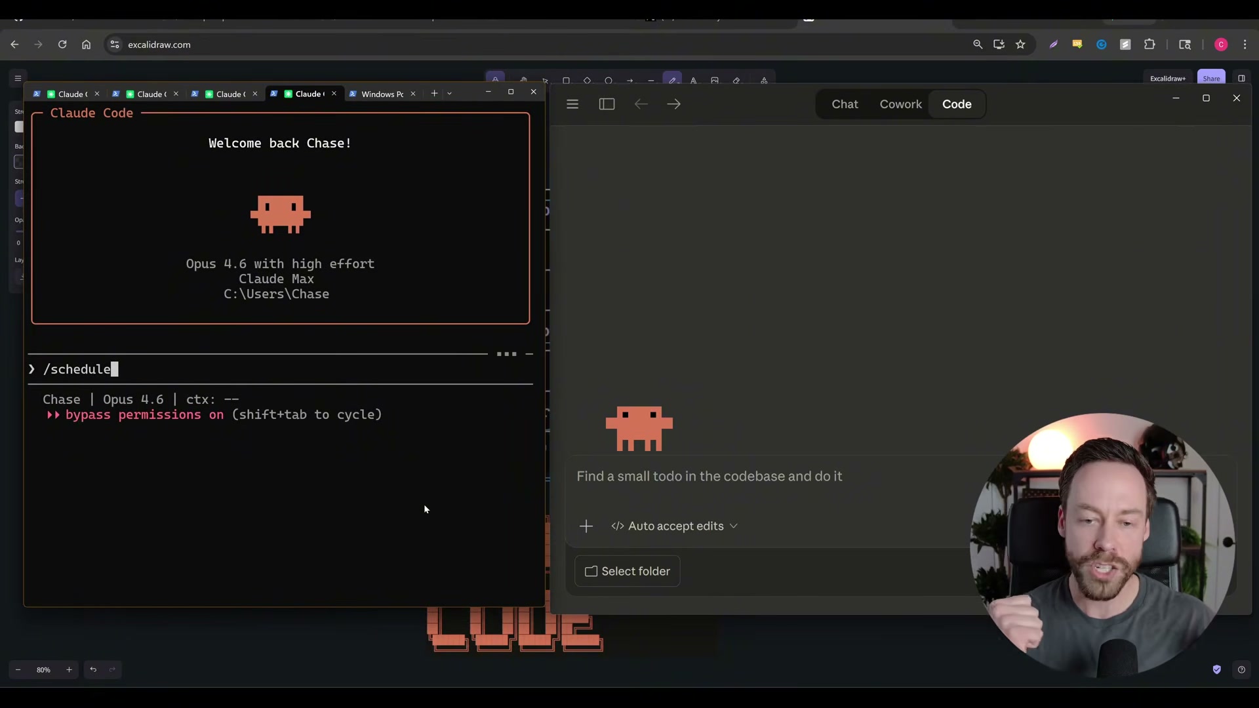Screen dimensions: 1259x708
Task: Click the plus attach button in Claude prompt
Action: pos(586,526)
